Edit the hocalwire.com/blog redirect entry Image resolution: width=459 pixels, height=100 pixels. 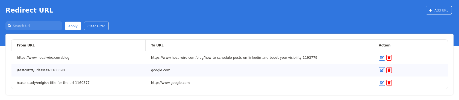tap(382, 58)
